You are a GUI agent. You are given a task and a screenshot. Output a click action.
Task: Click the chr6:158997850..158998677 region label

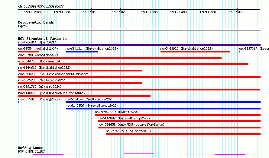click(x=41, y=7)
